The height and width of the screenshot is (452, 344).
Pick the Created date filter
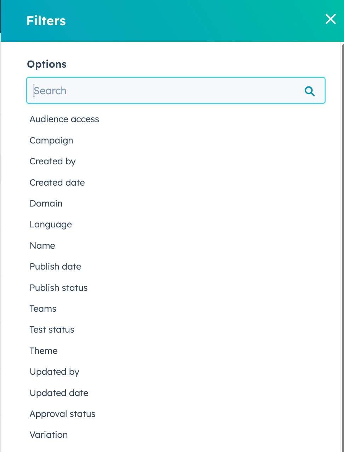[57, 183]
